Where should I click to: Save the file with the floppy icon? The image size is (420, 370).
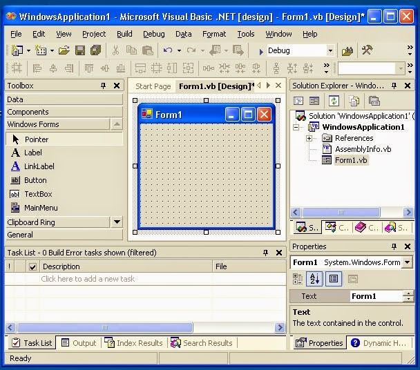(80, 50)
